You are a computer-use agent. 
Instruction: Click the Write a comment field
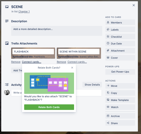click(x=56, y=93)
